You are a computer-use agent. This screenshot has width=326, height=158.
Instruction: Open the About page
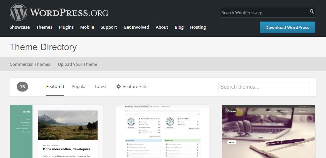(x=162, y=27)
